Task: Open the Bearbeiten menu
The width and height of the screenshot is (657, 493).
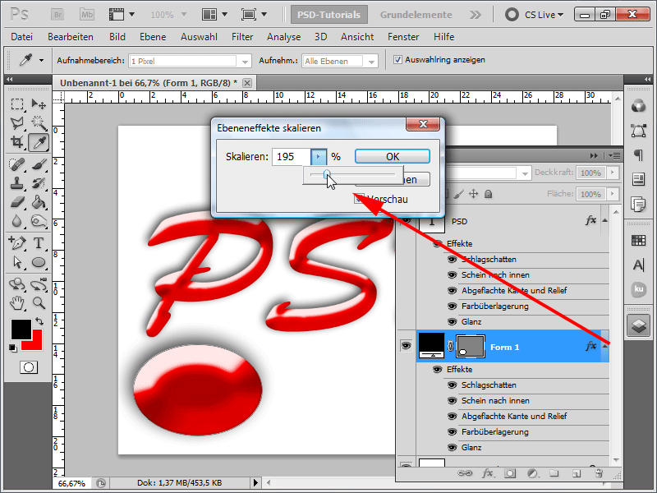Action: point(71,37)
